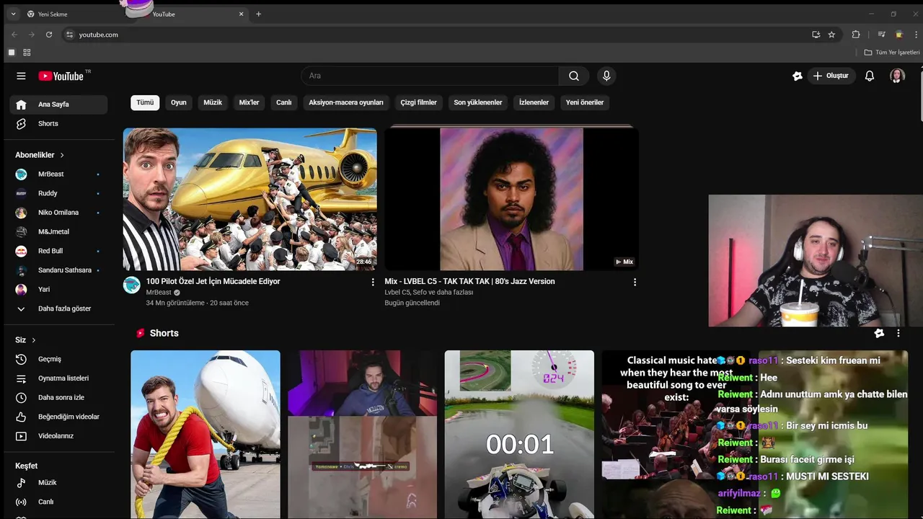Open the 100 Pilot video title
923x519 pixels.
[x=213, y=281]
